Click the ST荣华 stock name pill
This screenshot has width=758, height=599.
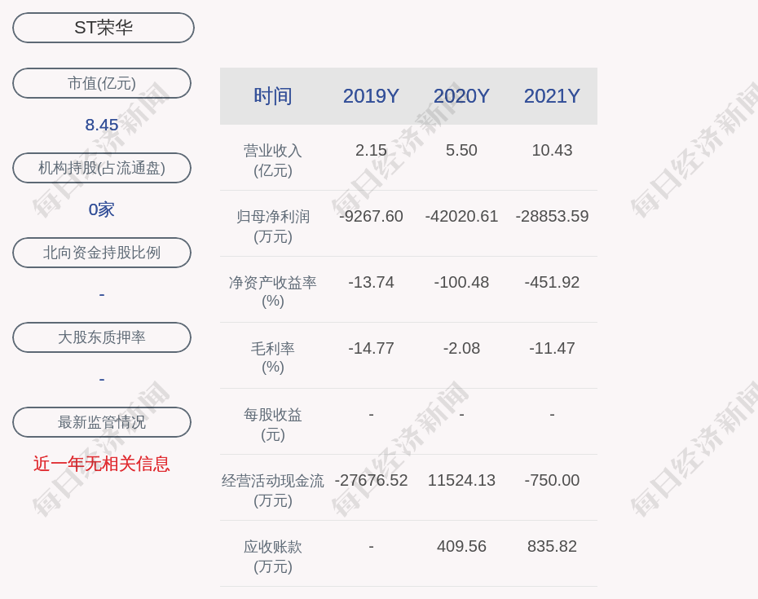pyautogui.click(x=104, y=28)
